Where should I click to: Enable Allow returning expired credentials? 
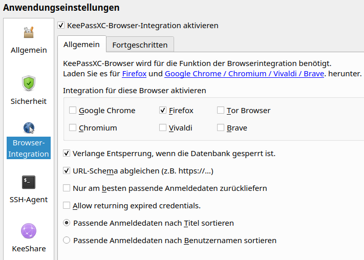[x=67, y=206]
